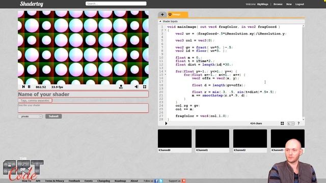Make the shader preview fullscreen
Image resolution: width=326 pixels, height=183 pixels.
(x=145, y=87)
